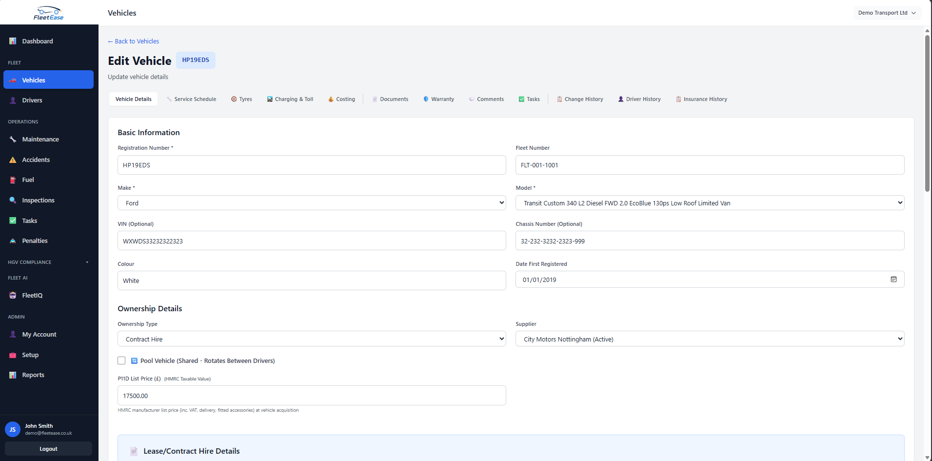The width and height of the screenshot is (932, 461).
Task: Open the Change History tab
Action: (x=580, y=99)
